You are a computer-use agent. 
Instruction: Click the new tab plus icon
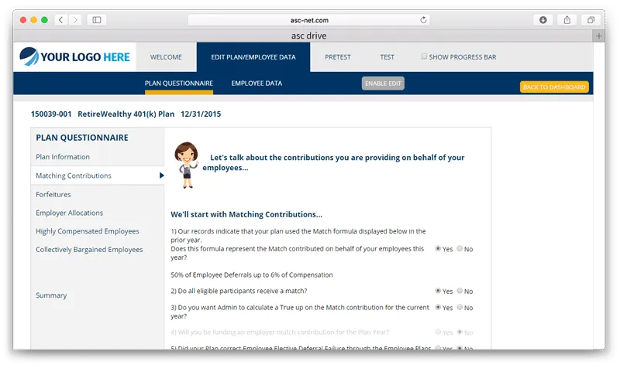(598, 36)
